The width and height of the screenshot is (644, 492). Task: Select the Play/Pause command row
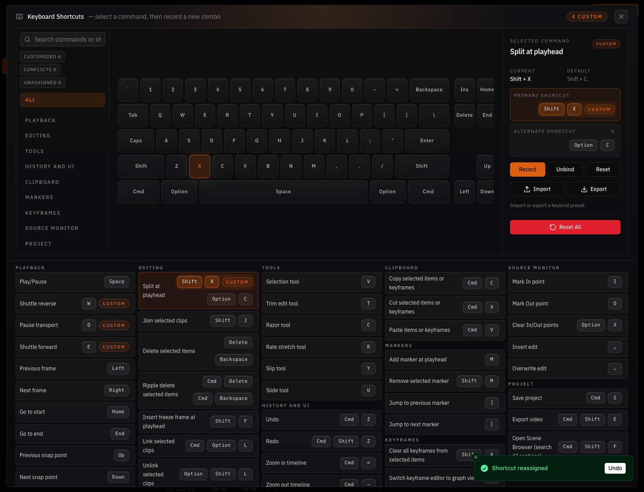point(75,282)
